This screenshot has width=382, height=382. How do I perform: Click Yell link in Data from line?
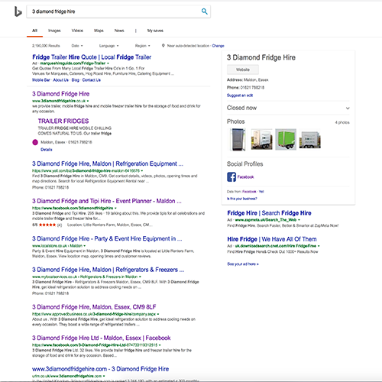(261, 192)
